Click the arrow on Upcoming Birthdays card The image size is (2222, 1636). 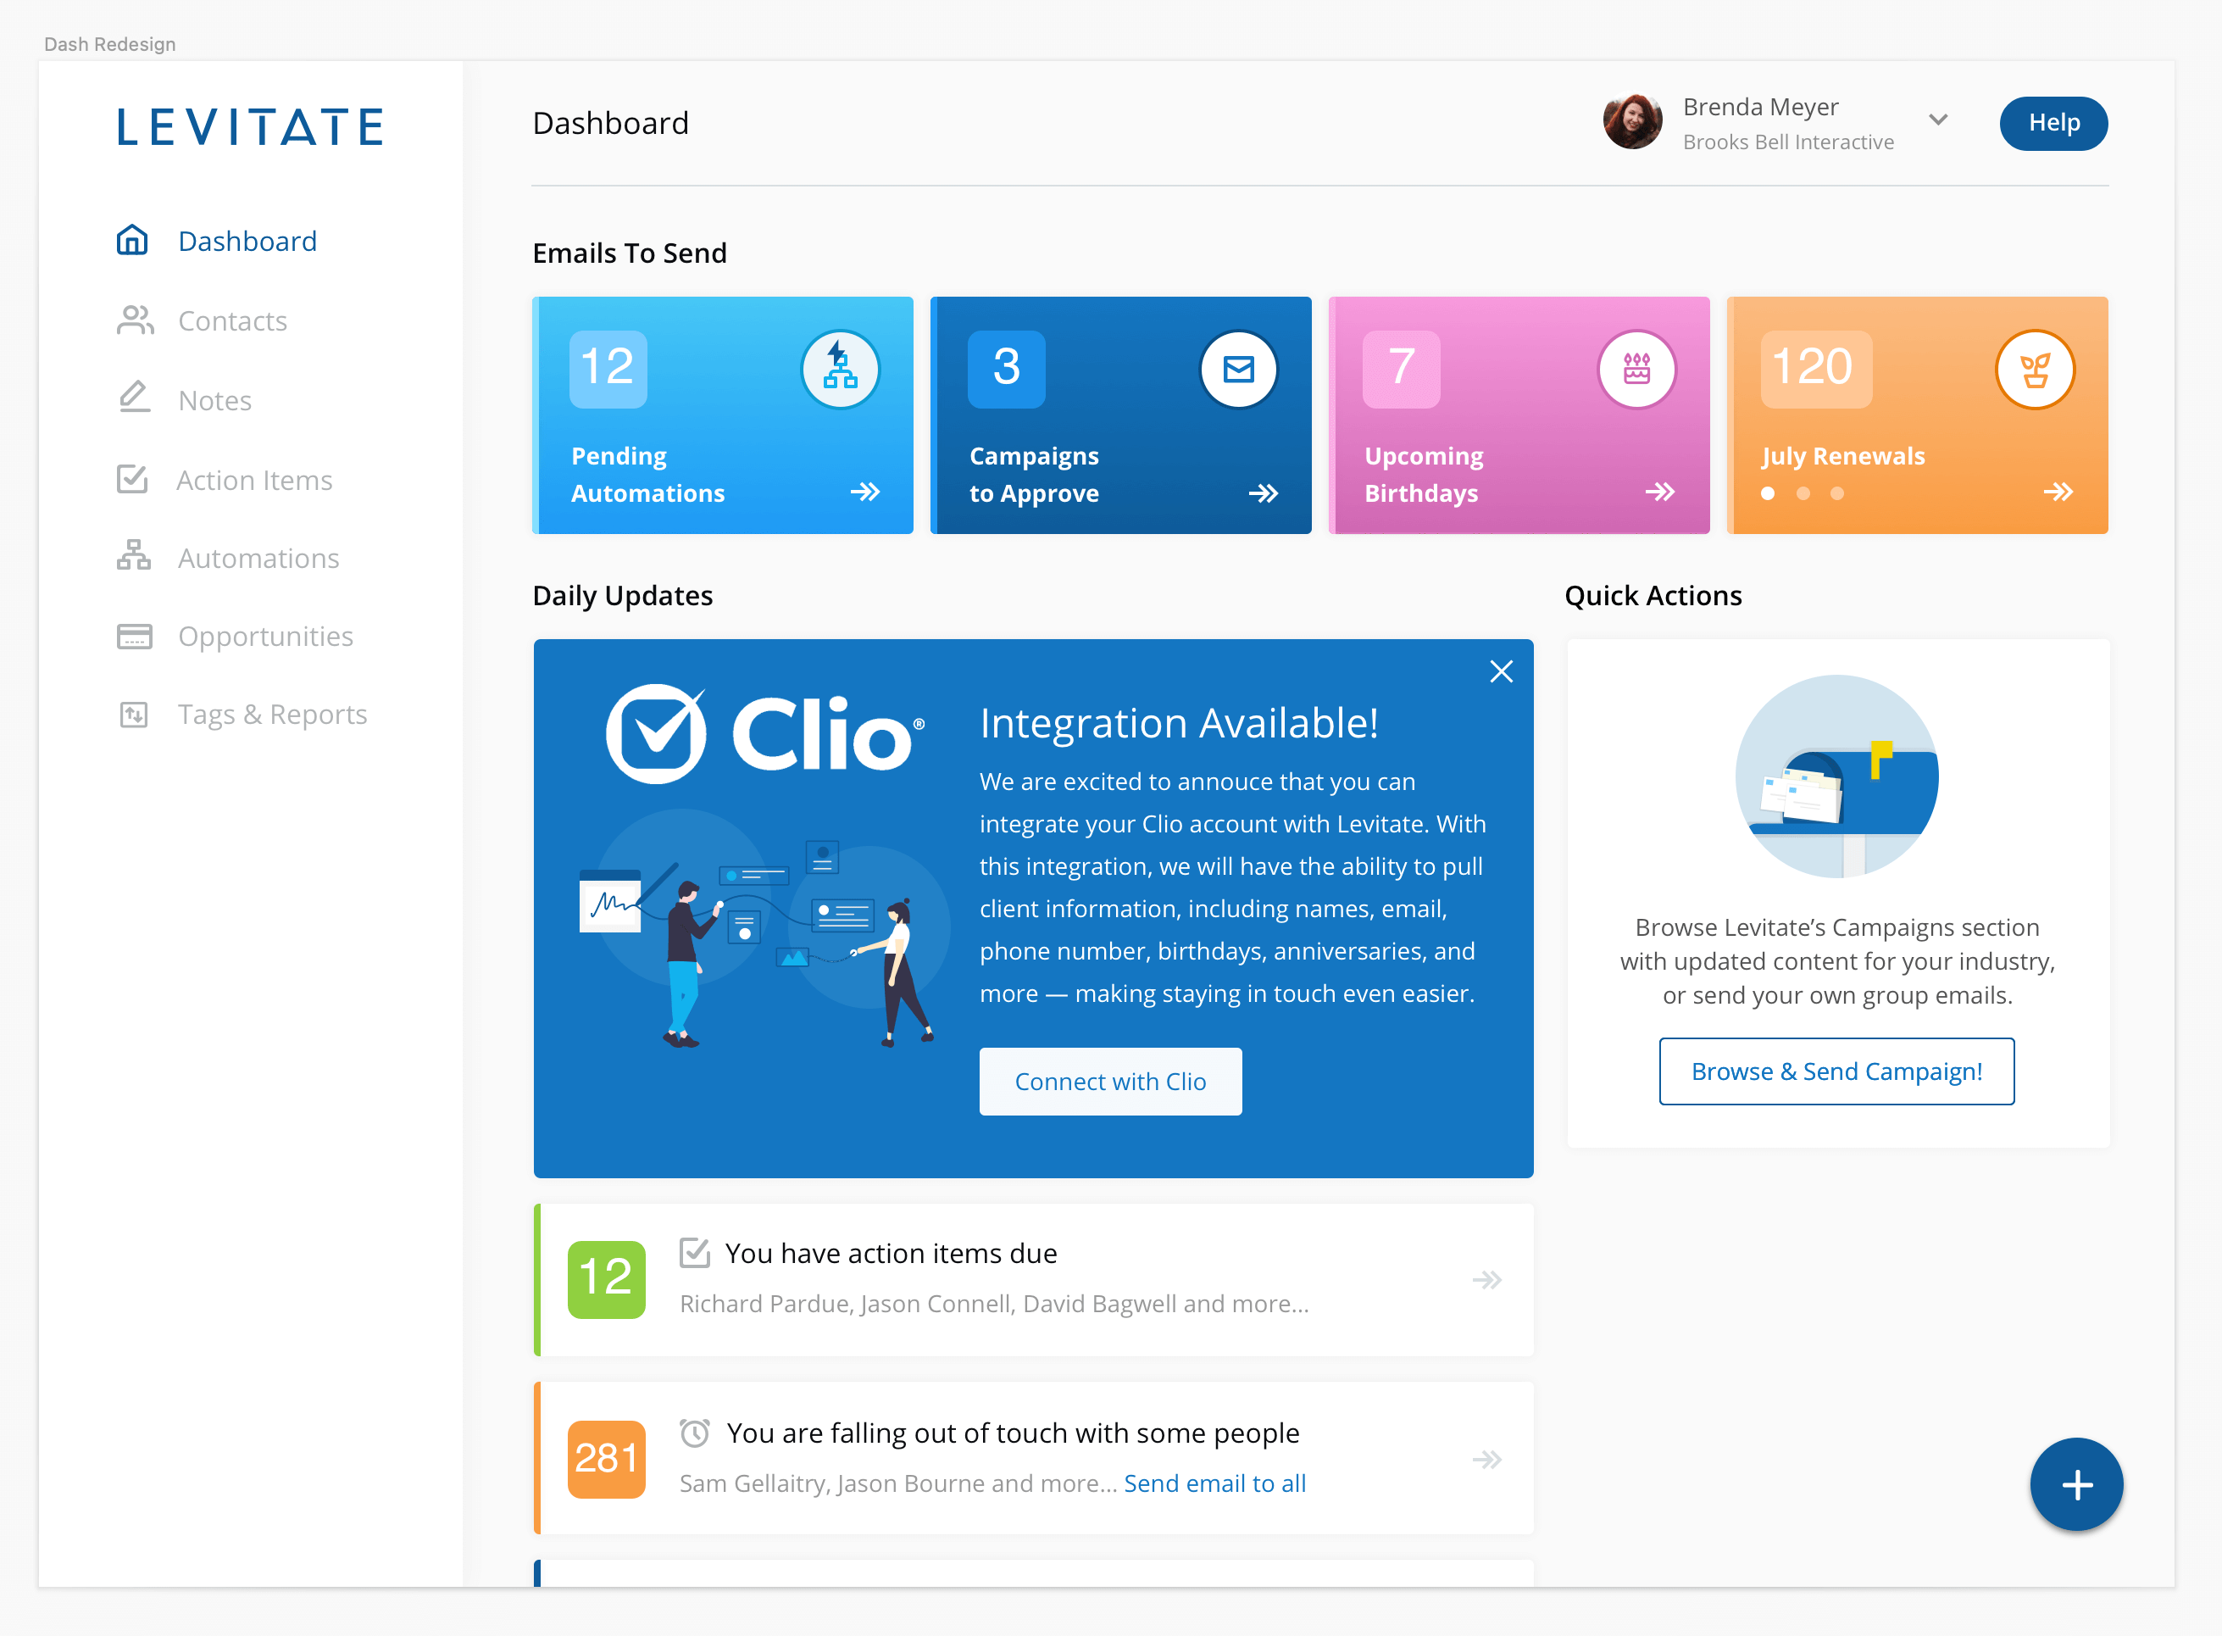[1660, 492]
